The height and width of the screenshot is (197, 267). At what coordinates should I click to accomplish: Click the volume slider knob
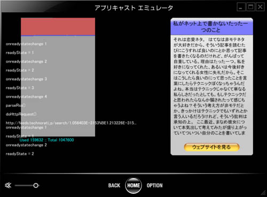pos(36,185)
